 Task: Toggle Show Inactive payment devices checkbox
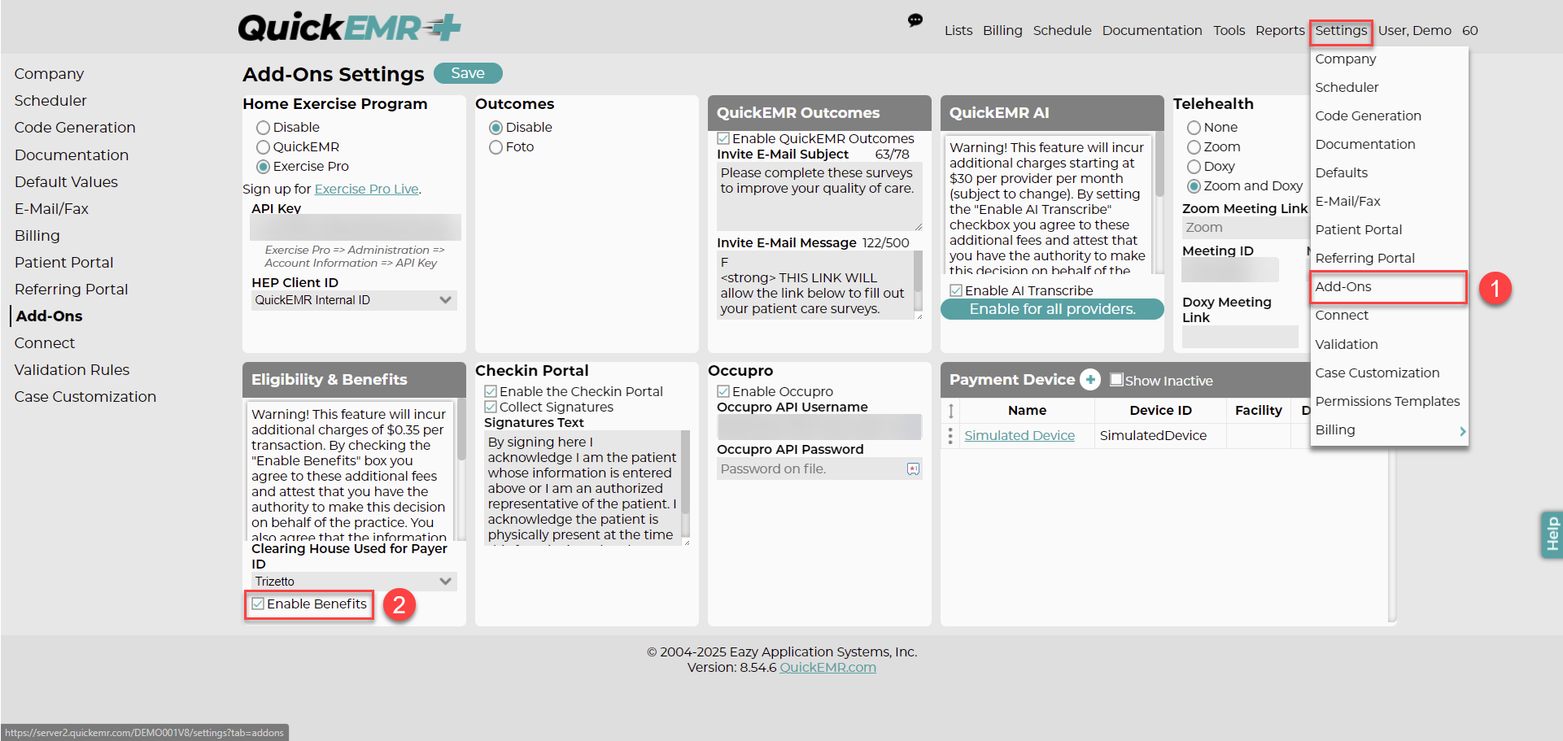coord(1116,380)
